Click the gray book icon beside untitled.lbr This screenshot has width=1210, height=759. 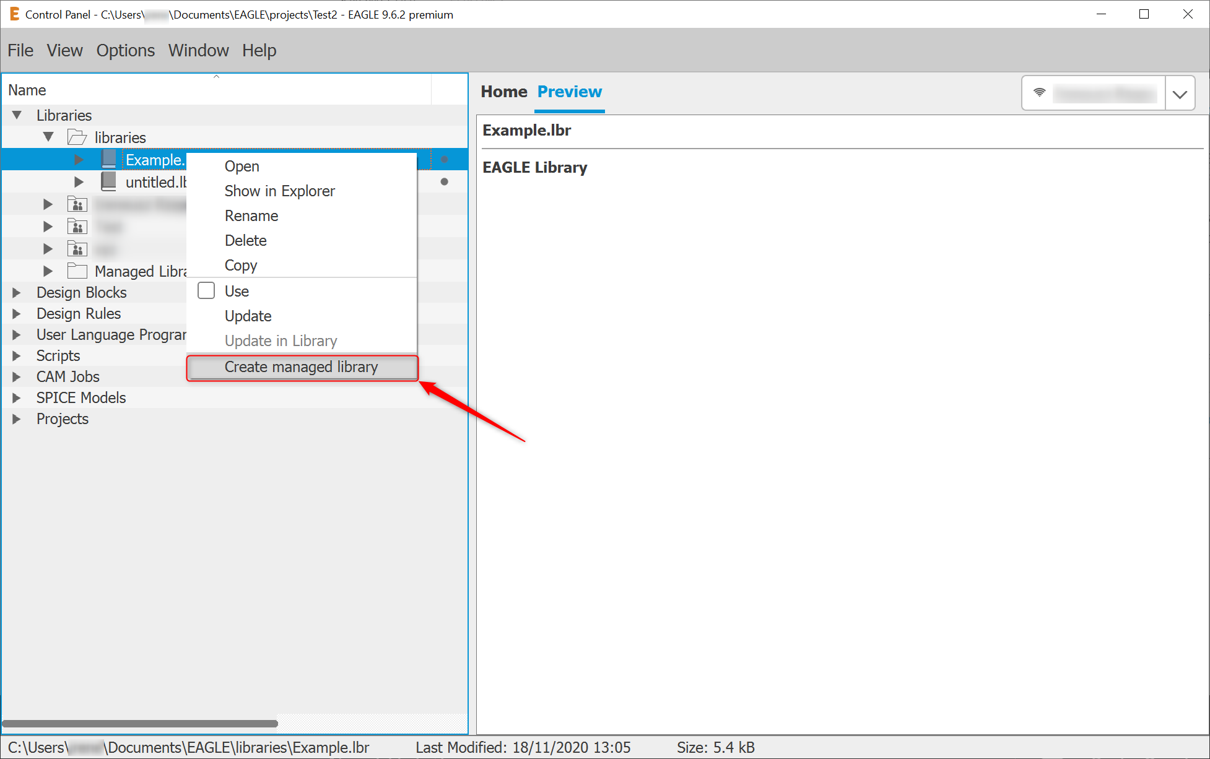(109, 181)
